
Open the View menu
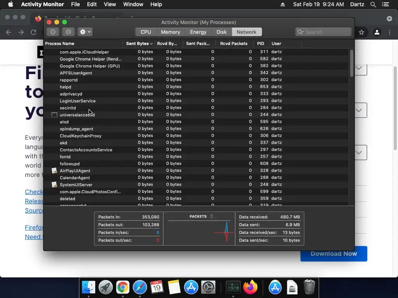pos(110,4)
